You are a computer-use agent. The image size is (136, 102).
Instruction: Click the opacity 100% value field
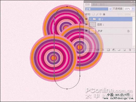click(127, 9)
